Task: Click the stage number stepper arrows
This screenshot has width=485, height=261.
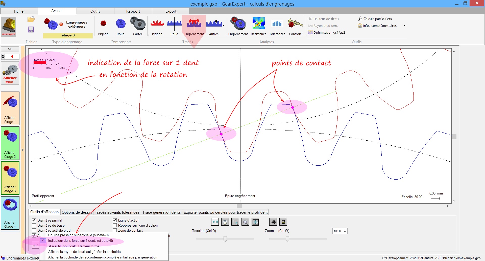Action: [x=3, y=56]
